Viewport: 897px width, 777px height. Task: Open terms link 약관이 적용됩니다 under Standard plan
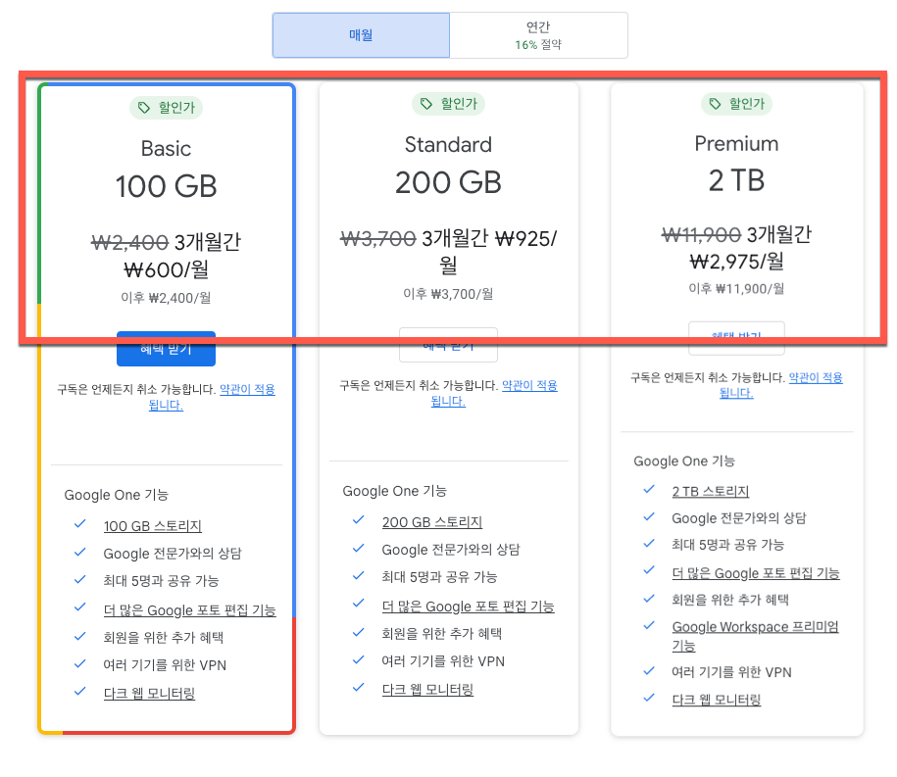coord(494,393)
